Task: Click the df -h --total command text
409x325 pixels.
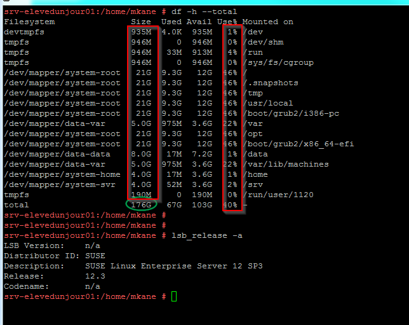Action: point(204,11)
